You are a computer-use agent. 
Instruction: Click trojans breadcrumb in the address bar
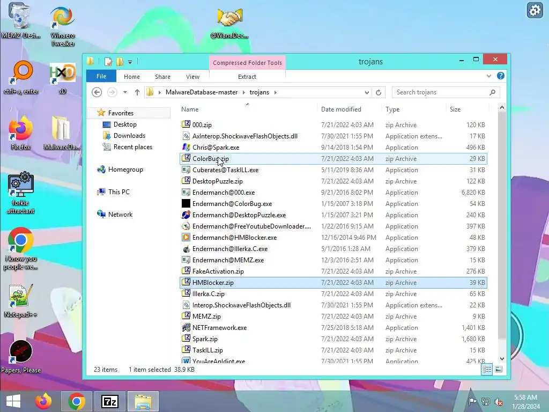(259, 92)
